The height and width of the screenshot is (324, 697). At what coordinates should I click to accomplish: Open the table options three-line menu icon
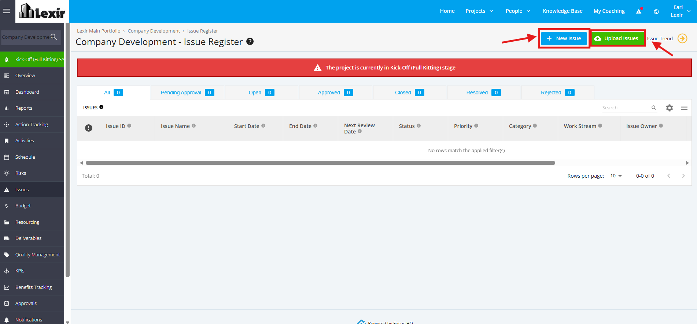point(684,108)
